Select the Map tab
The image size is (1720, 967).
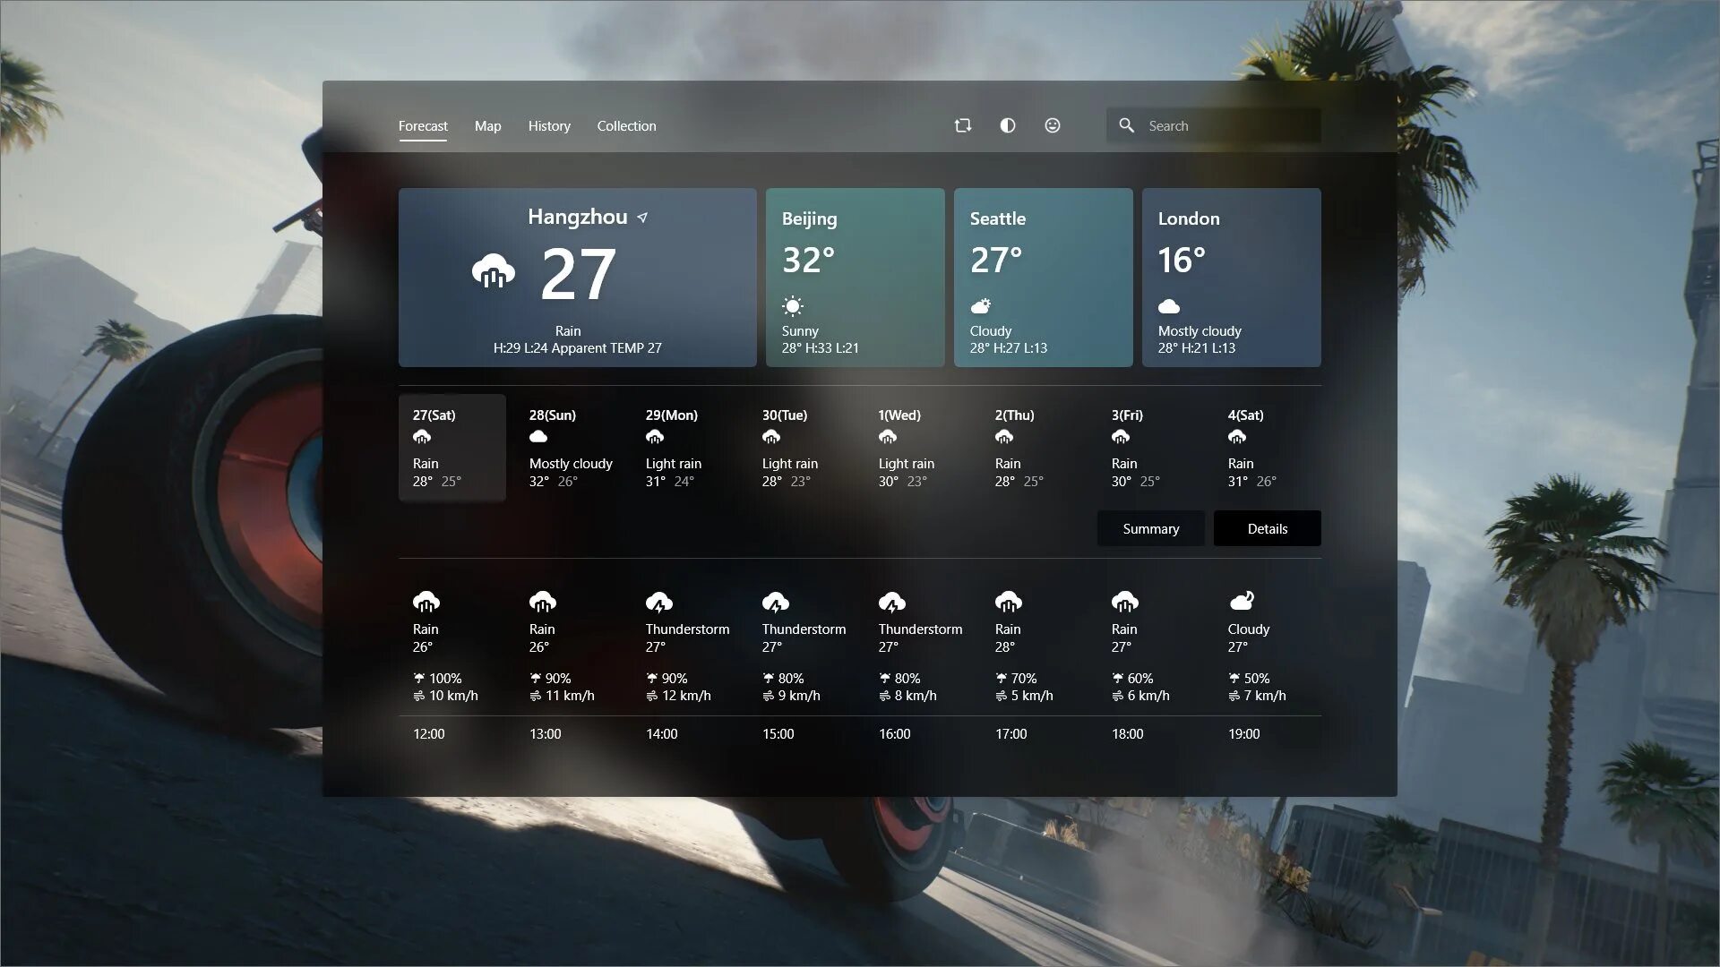point(488,125)
